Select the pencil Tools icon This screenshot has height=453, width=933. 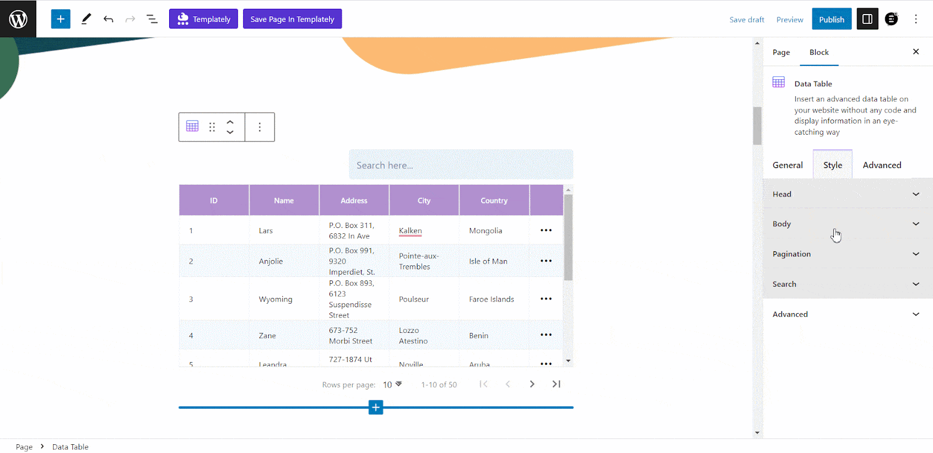click(x=86, y=19)
